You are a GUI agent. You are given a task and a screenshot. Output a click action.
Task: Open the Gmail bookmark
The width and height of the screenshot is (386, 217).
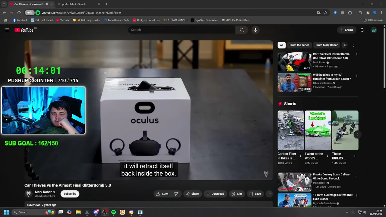47,20
